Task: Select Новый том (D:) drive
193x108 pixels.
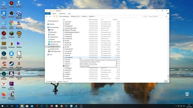Action: [x=54, y=49]
